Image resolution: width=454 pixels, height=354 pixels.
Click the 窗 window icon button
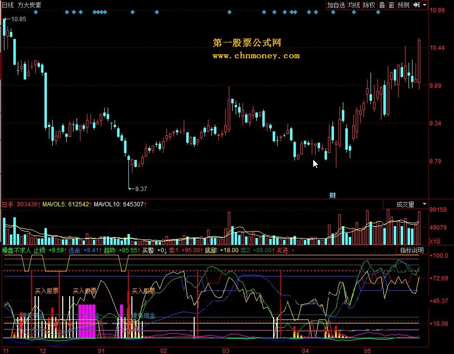click(x=391, y=5)
